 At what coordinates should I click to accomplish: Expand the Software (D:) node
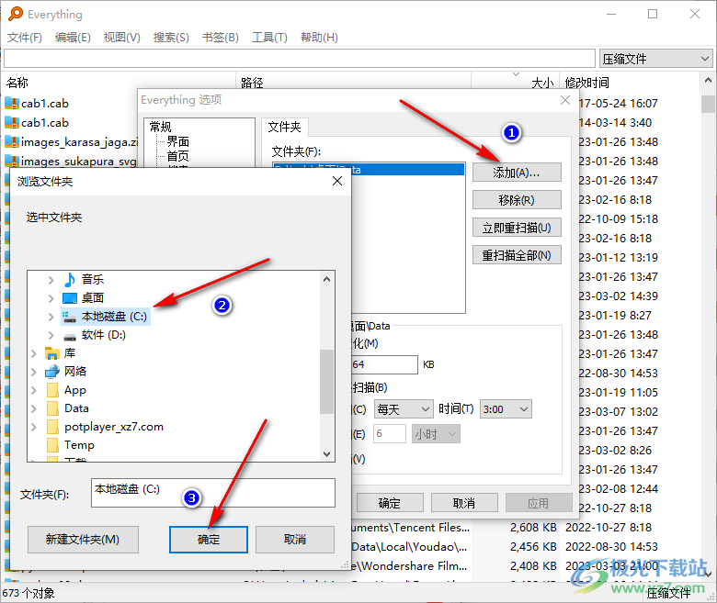pyautogui.click(x=51, y=335)
